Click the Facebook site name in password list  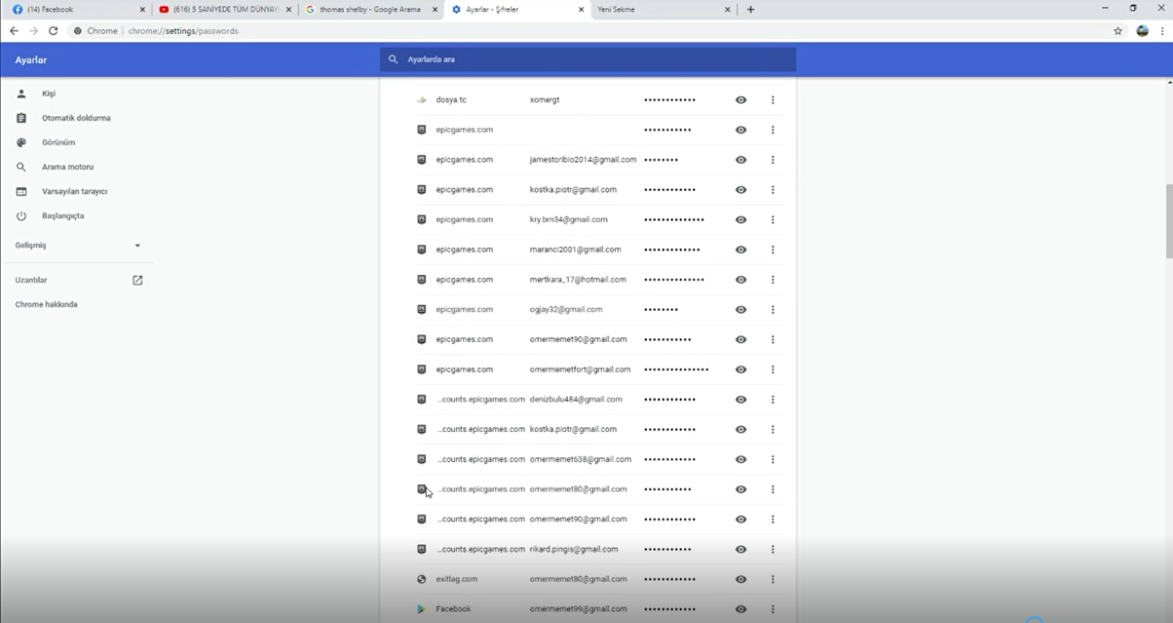453,609
